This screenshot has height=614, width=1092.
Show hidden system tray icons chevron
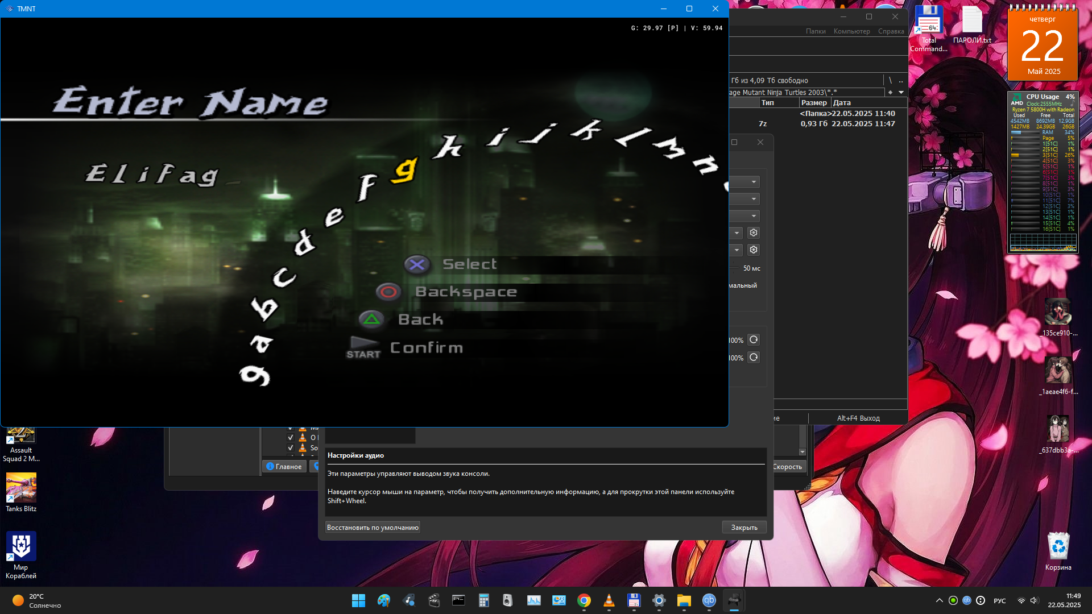[939, 601]
